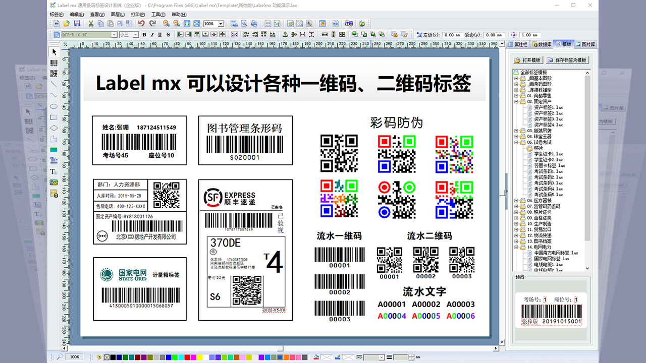Click the print preview toolbar icon

pos(244,23)
